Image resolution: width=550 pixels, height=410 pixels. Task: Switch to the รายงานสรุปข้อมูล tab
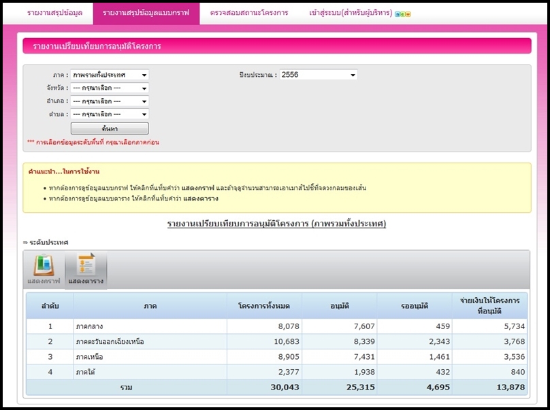point(55,13)
